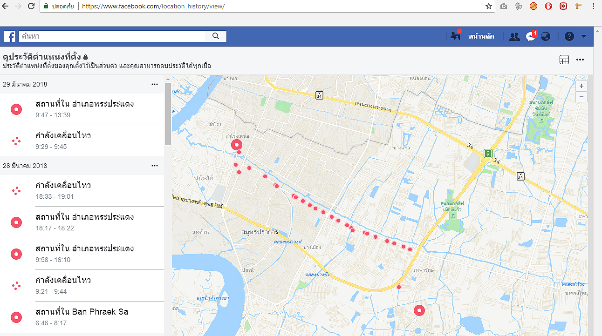The width and height of the screenshot is (602, 336).
Task: Select place entry 9:47 - 13:39
Action: tap(82, 109)
